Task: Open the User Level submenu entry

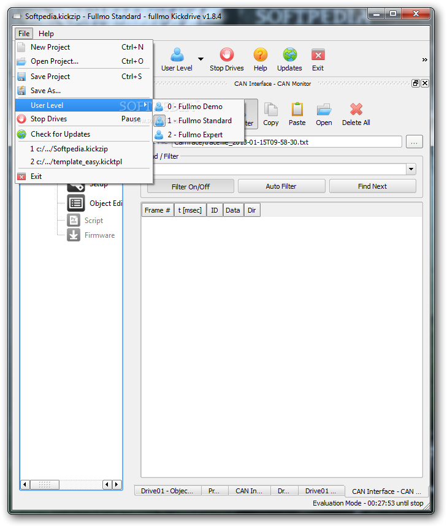Action: pos(84,105)
